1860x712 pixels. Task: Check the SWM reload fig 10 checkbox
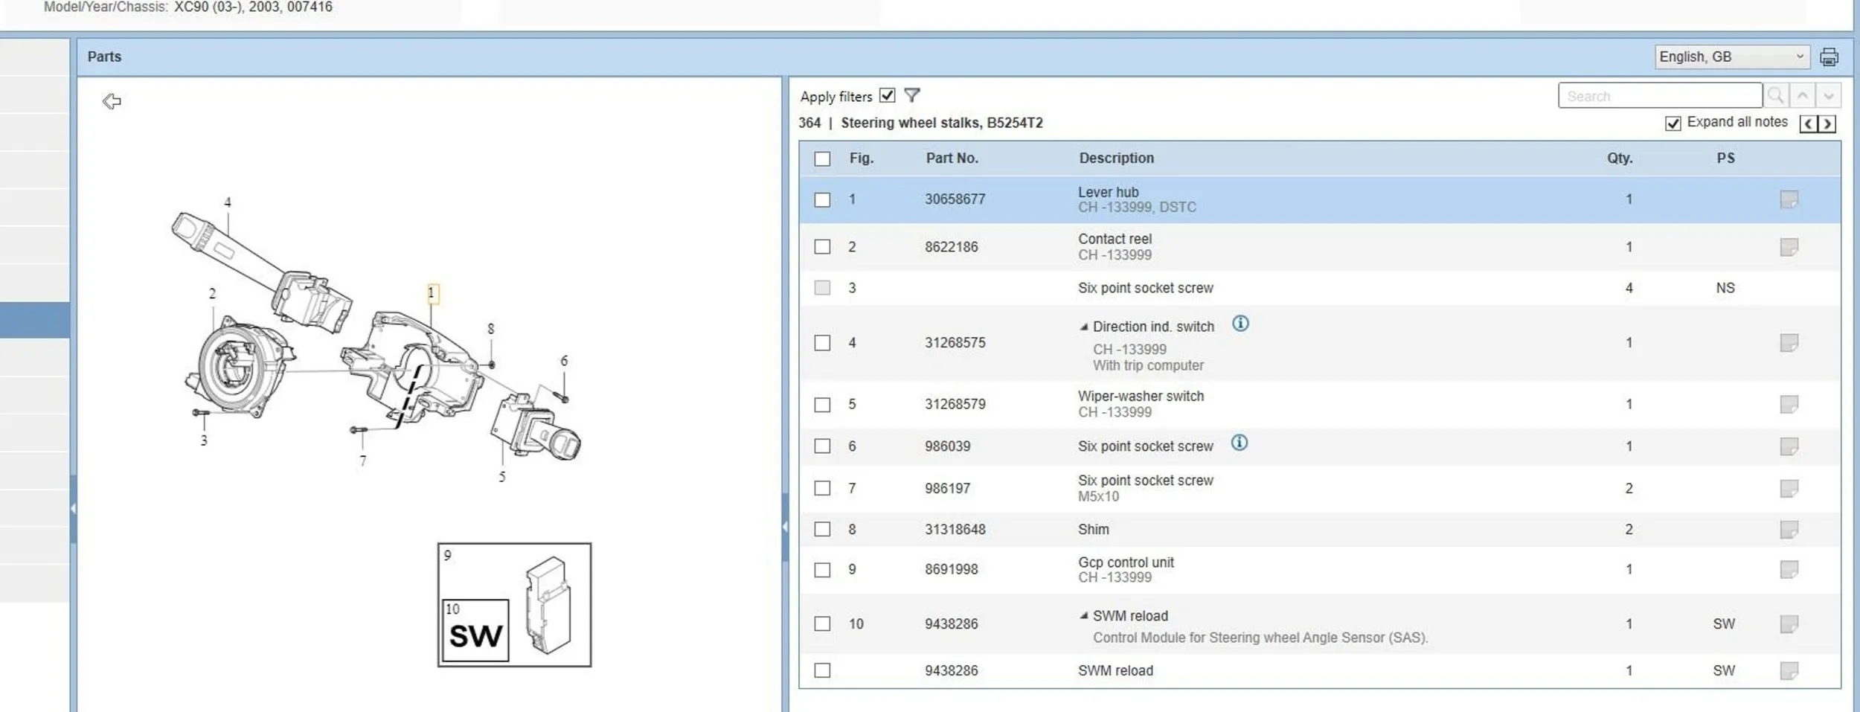pos(822,624)
